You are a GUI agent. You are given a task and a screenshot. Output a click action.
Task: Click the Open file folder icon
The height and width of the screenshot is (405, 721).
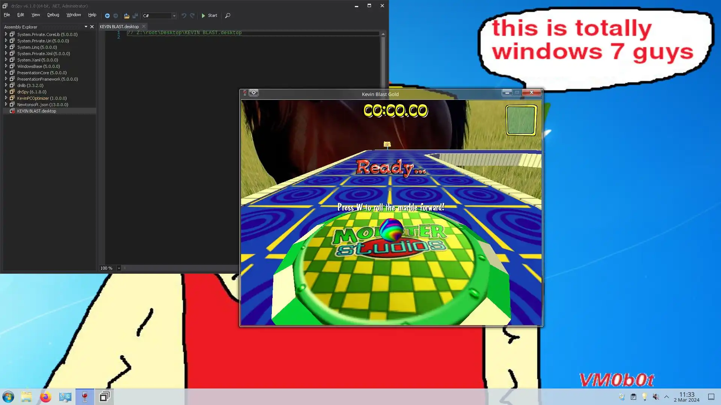(127, 16)
